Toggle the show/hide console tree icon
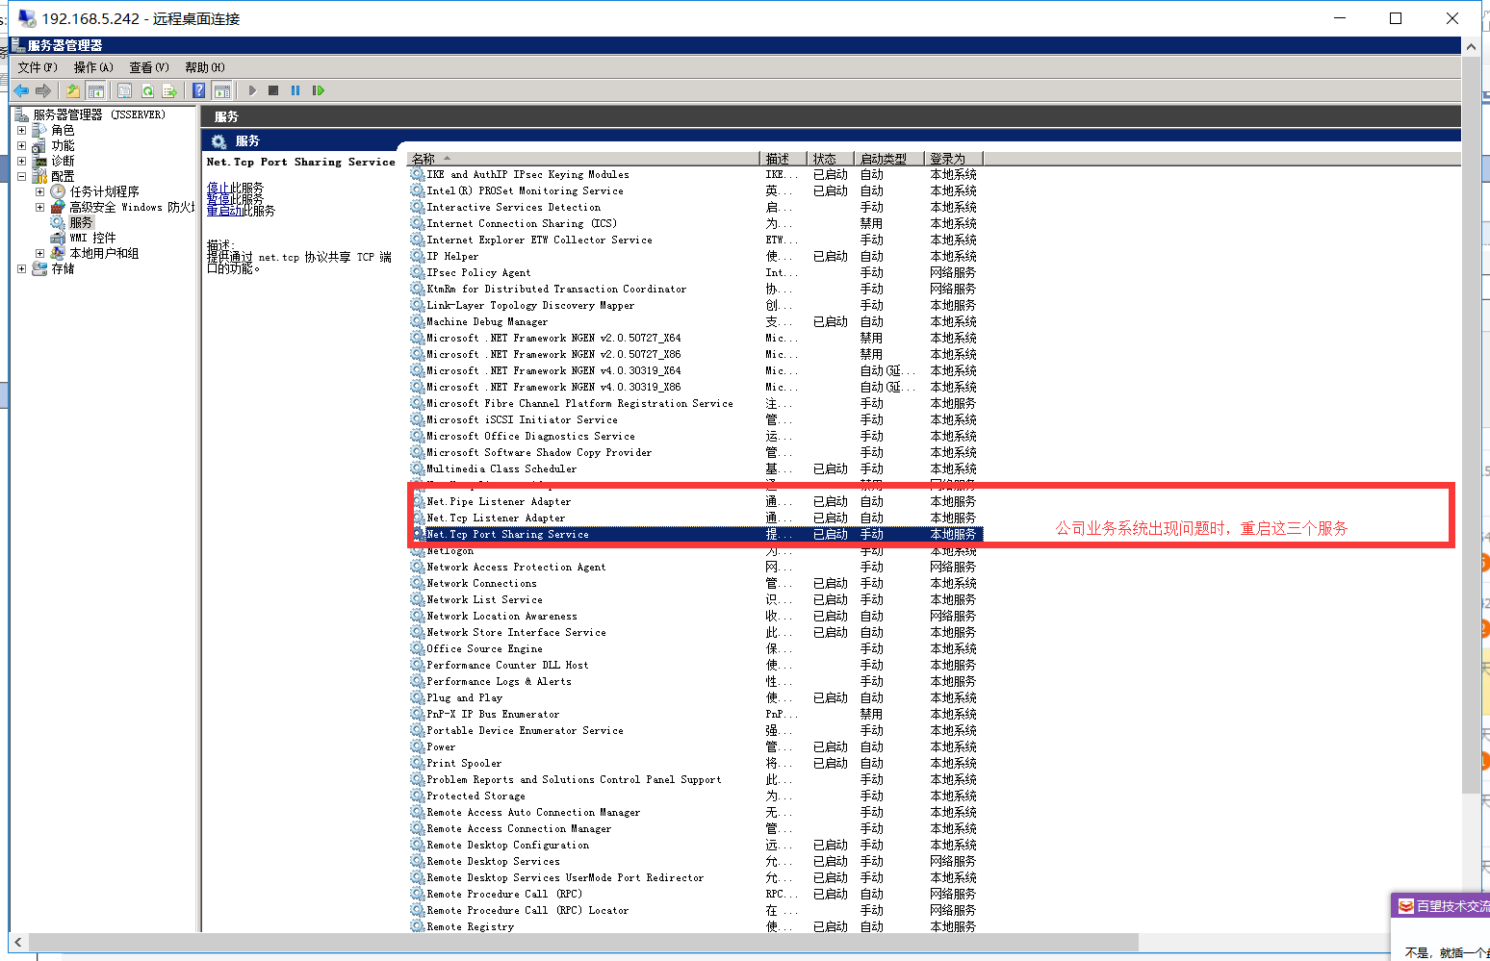This screenshot has width=1490, height=961. click(96, 90)
